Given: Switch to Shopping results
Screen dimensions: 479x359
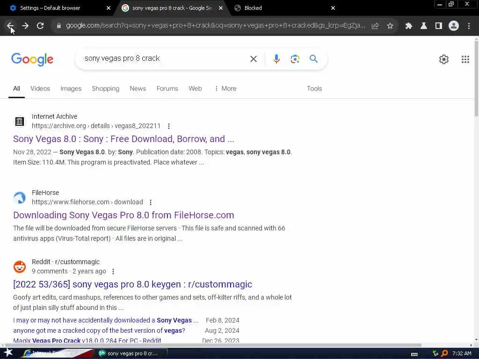Looking at the screenshot, I should (x=105, y=88).
